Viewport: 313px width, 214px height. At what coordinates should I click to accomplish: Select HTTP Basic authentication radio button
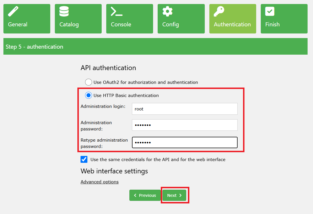click(x=89, y=95)
